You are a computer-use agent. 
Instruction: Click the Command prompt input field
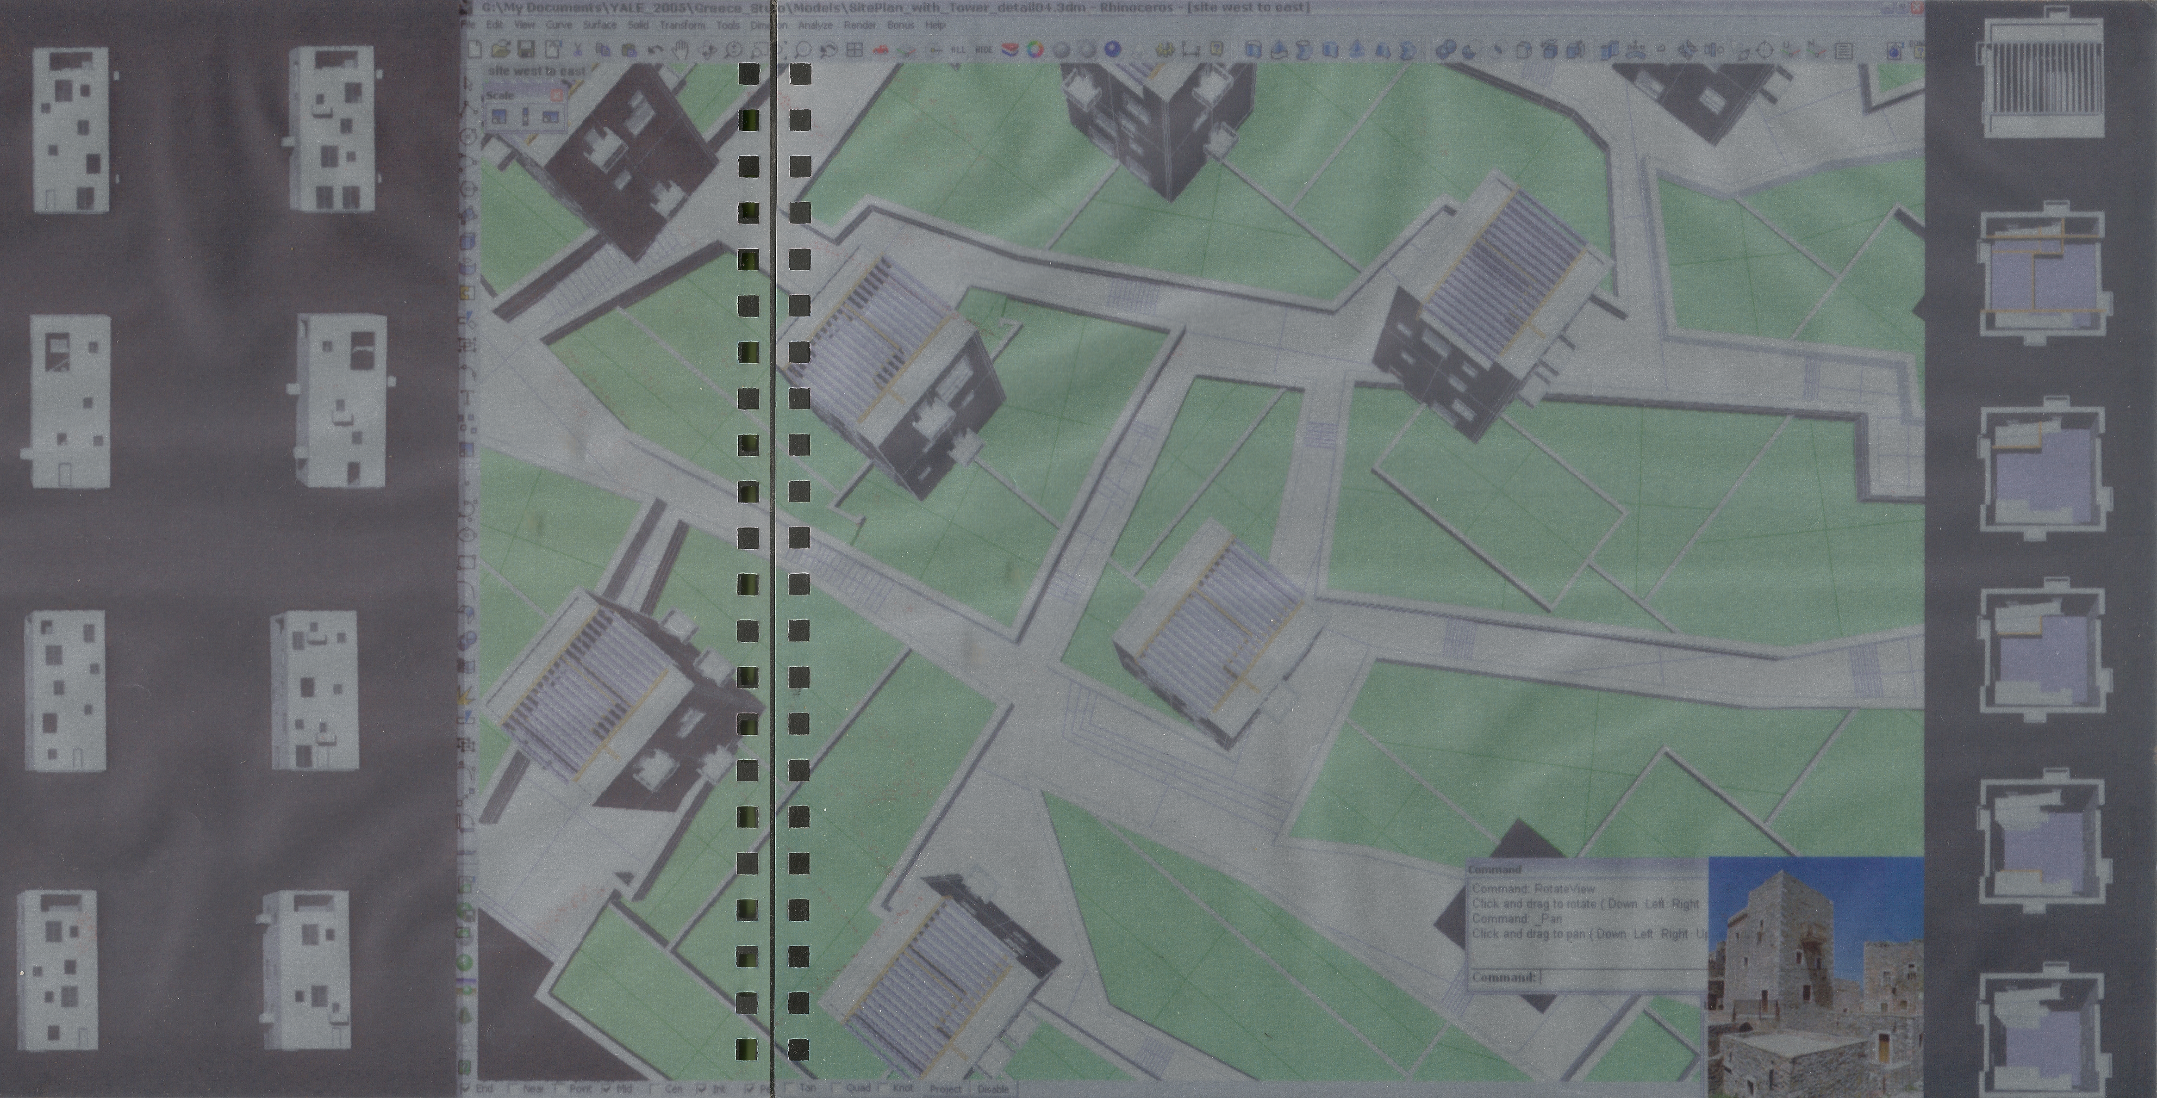click(1620, 978)
